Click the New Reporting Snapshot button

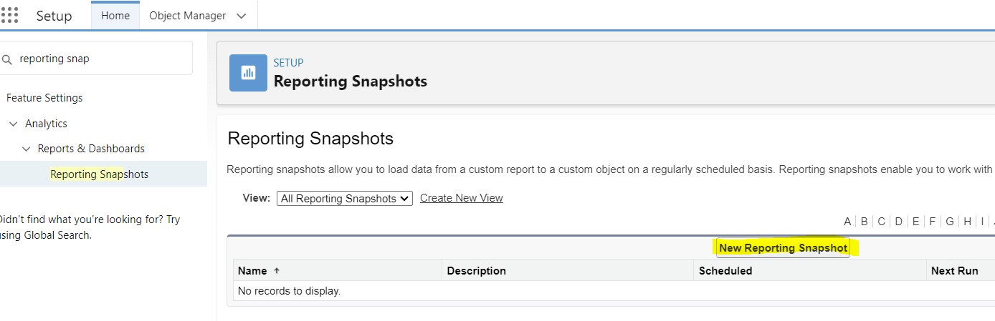pos(783,248)
